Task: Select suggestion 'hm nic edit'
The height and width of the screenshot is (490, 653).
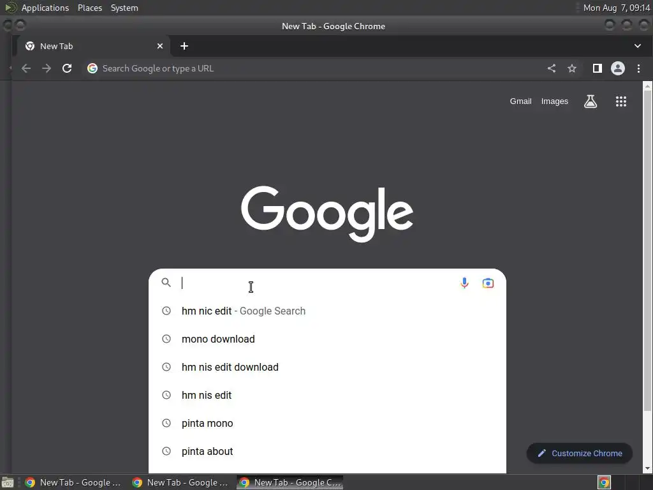Action: pos(327,311)
